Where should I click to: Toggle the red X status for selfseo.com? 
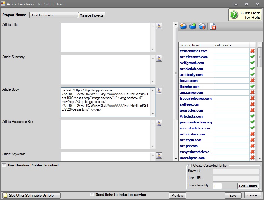point(252,104)
